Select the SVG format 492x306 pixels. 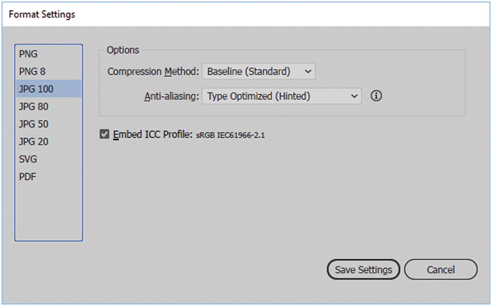28,159
